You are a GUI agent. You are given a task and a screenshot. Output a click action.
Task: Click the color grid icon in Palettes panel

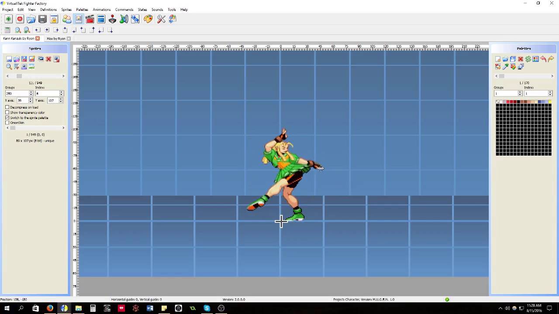coord(535,59)
